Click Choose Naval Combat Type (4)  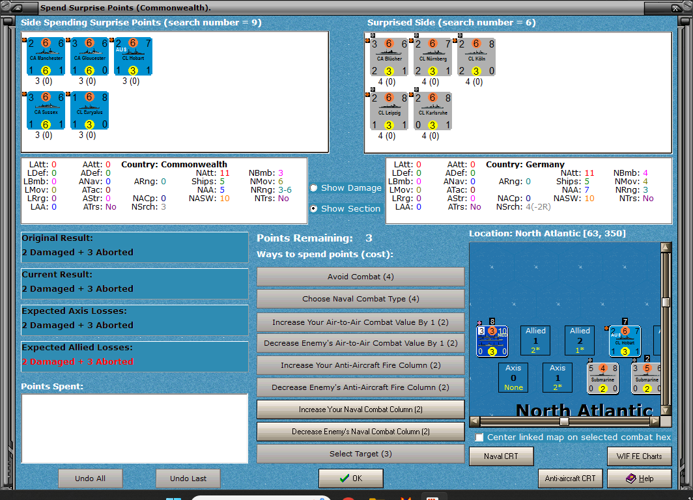click(361, 299)
